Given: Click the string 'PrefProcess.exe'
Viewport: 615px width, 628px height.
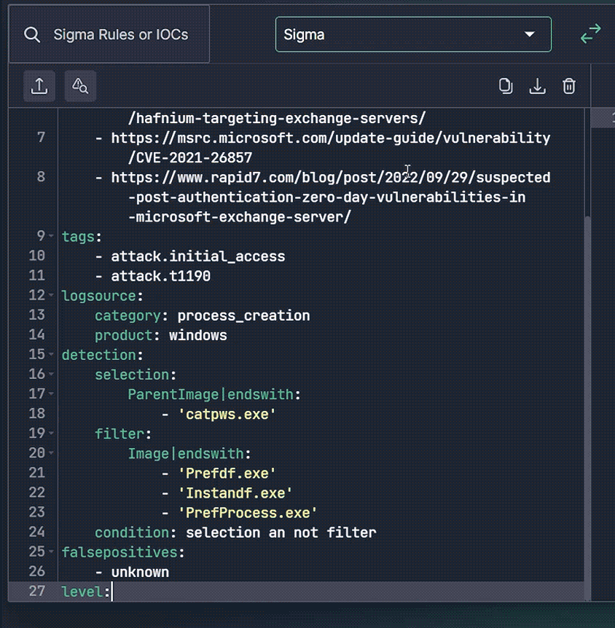Looking at the screenshot, I should tap(248, 513).
